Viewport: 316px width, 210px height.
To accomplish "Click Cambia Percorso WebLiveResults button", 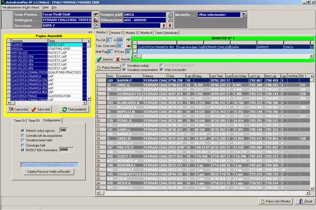I will [48, 171].
